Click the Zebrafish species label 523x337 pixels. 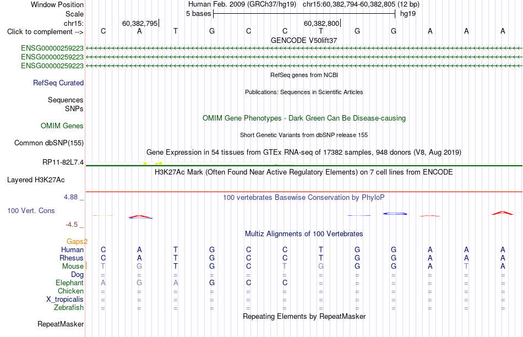[x=69, y=307]
